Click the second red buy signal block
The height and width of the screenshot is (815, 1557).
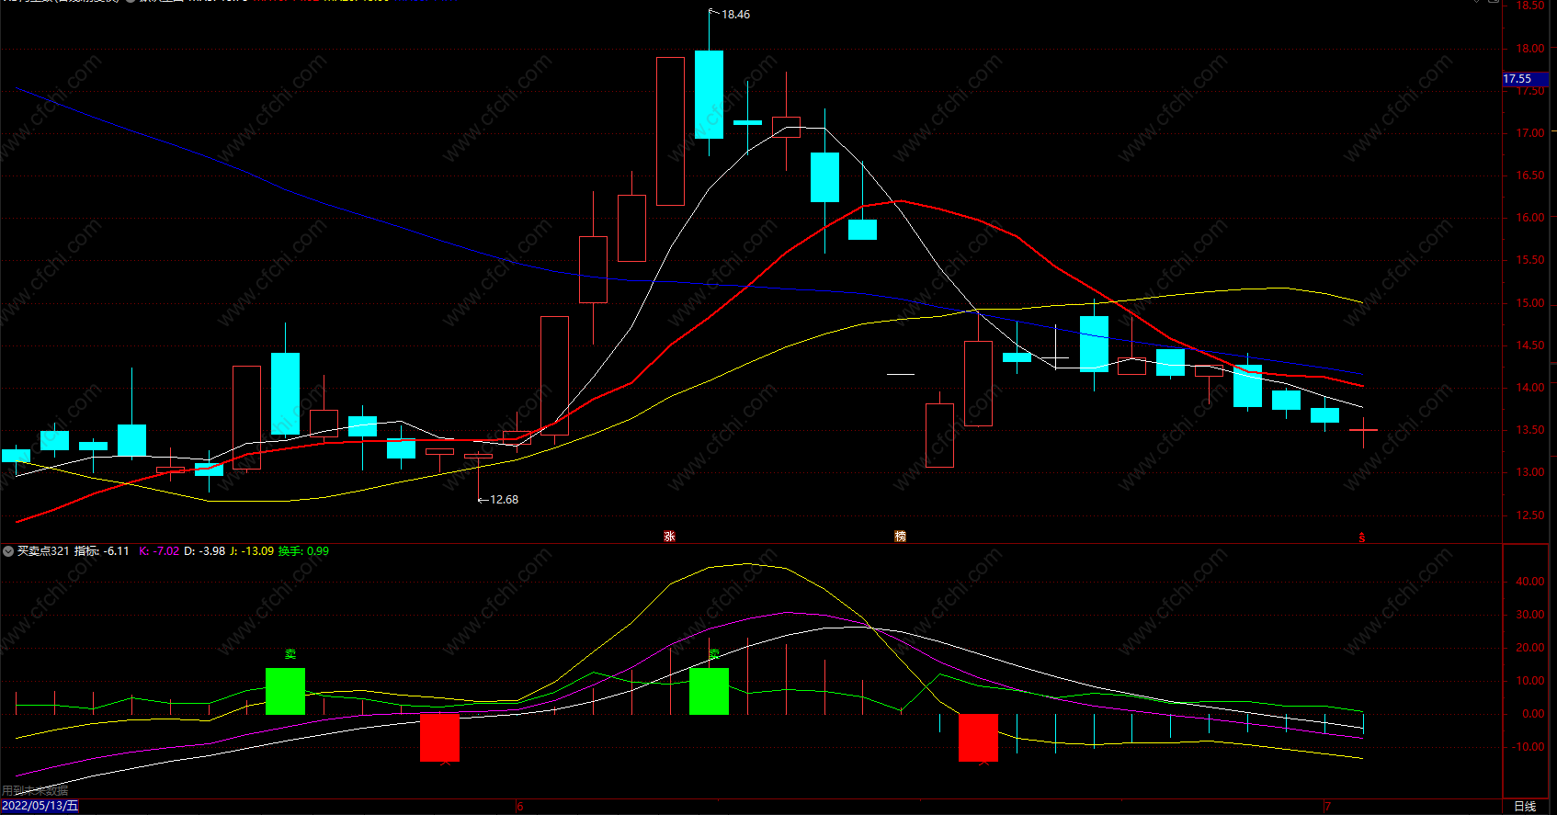point(978,738)
